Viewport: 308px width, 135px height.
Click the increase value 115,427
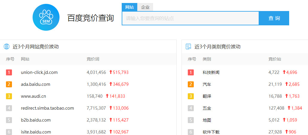121,120
